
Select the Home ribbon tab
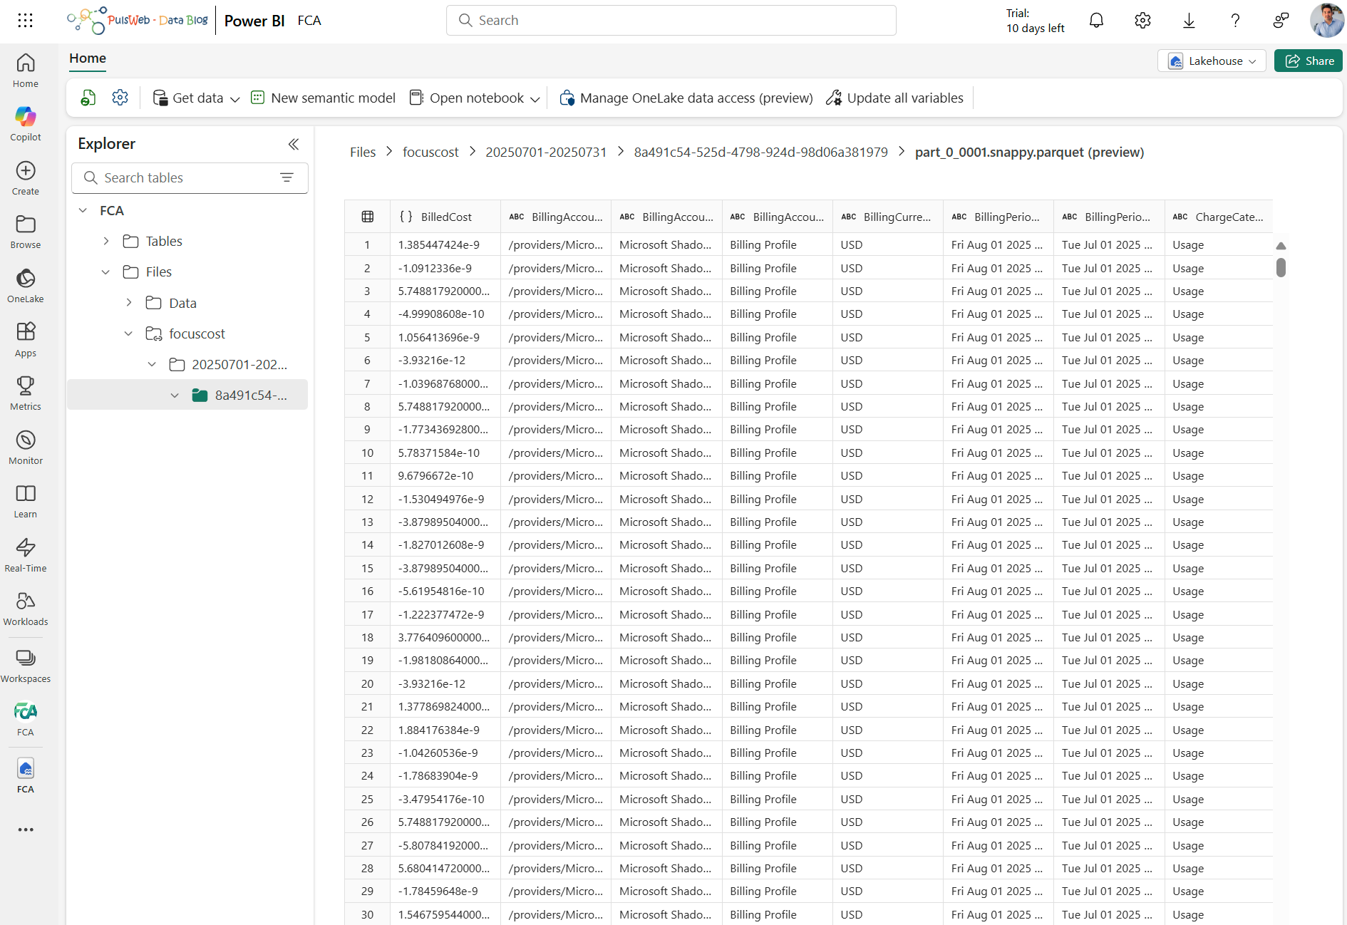click(x=88, y=58)
